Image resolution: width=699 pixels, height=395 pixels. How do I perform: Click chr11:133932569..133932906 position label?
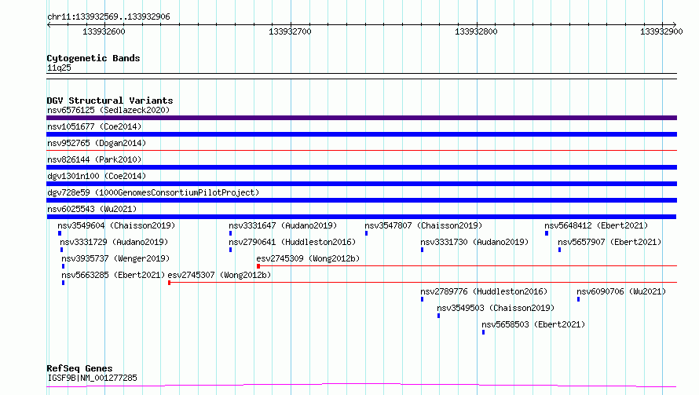[x=108, y=17]
